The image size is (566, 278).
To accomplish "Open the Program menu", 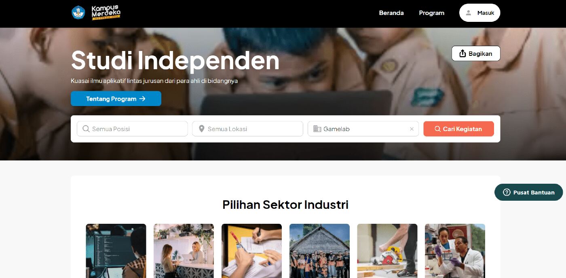I will [431, 13].
